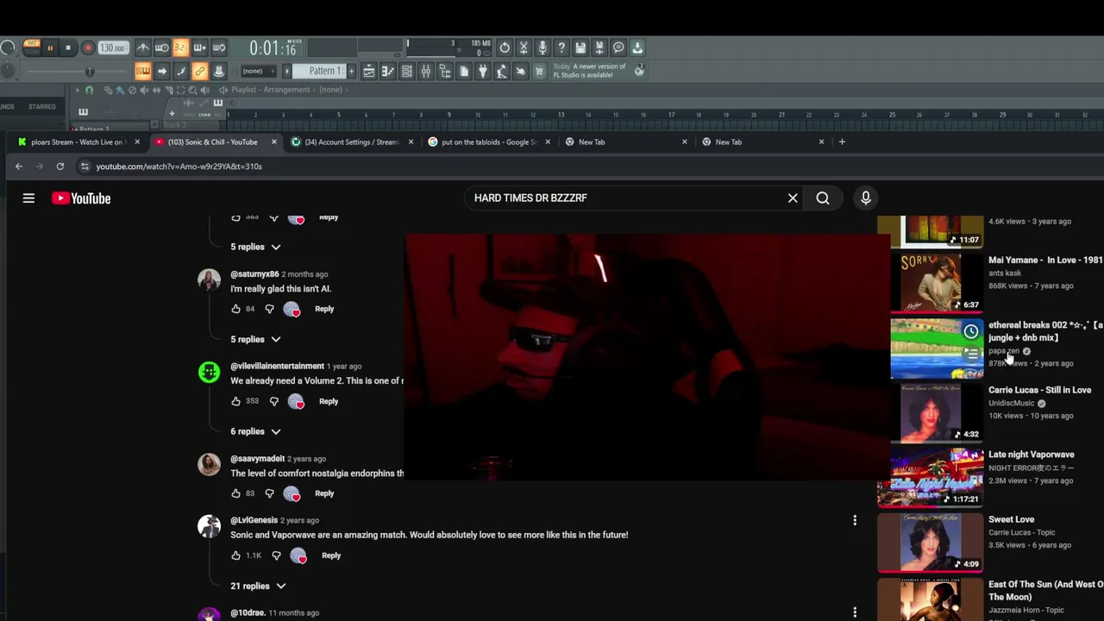Add new pattern with plus button
Screen dimensions: 1104x621
[351, 71]
